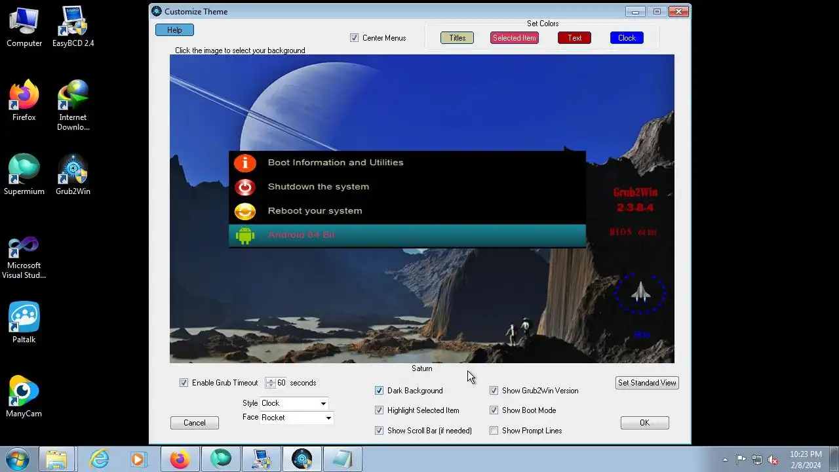Select the highlighted 'Android 64 Bit' entry
The height and width of the screenshot is (472, 839).
click(407, 235)
